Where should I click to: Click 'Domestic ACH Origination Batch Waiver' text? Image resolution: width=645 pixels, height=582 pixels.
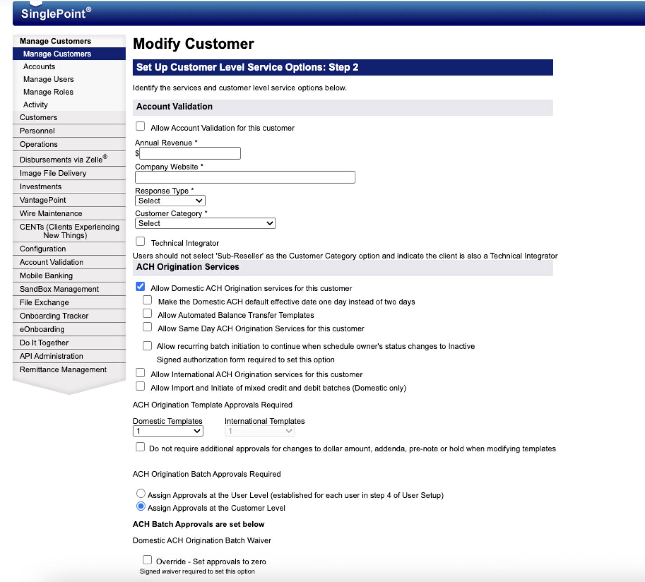click(202, 540)
